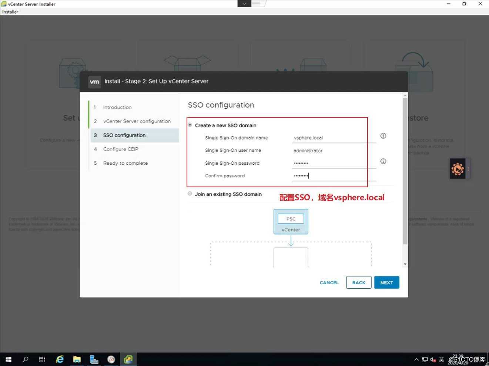
Task: Select Join an existing SSO domain
Action: pyautogui.click(x=190, y=194)
